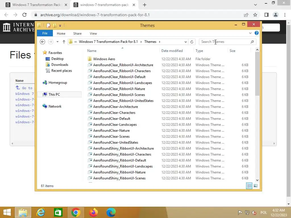Click Explorer file list scroll up arrow
Image resolution: width=291 pixels, height=218 pixels.
point(257,50)
